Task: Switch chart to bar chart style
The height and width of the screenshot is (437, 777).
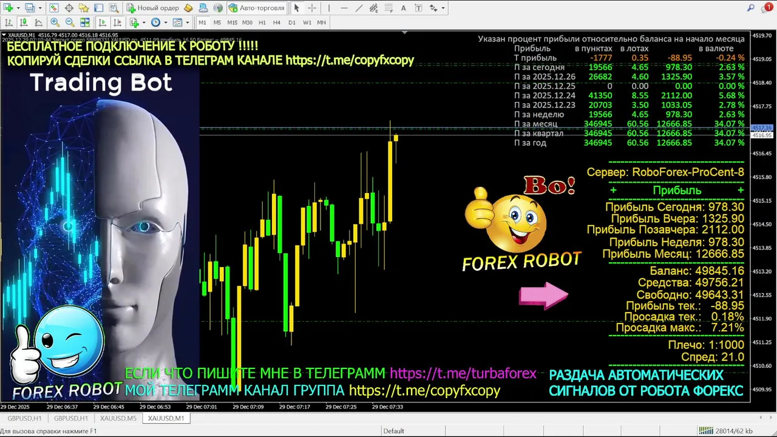Action: [8, 22]
